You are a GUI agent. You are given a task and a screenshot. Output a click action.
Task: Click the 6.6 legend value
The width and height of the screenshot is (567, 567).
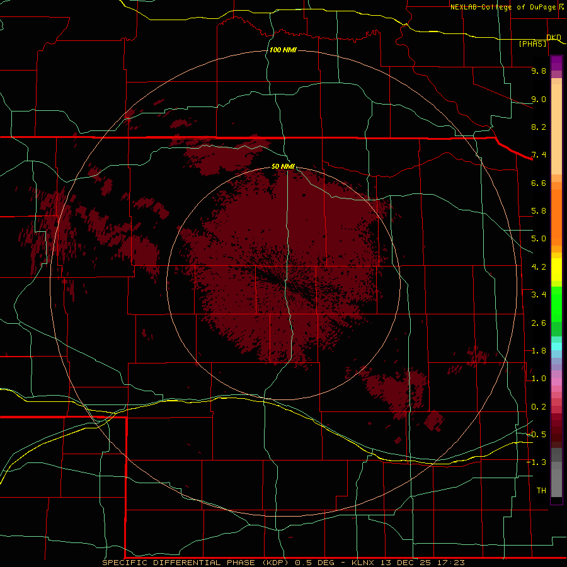pyautogui.click(x=539, y=183)
